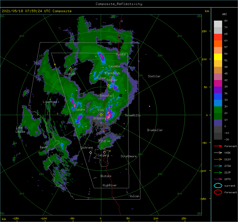Click the 18TS legend label
The height and width of the screenshot is (222, 238).
(x=227, y=179)
